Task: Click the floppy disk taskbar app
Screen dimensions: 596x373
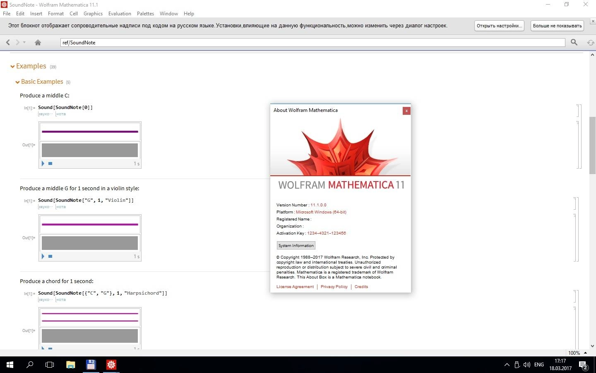Action: point(91,365)
